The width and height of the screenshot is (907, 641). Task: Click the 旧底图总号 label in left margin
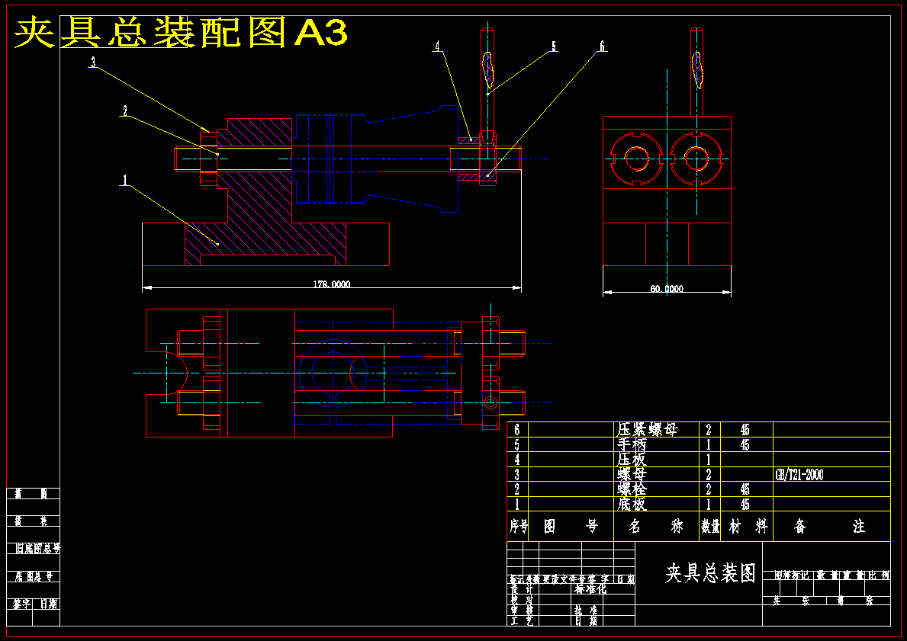(37, 549)
